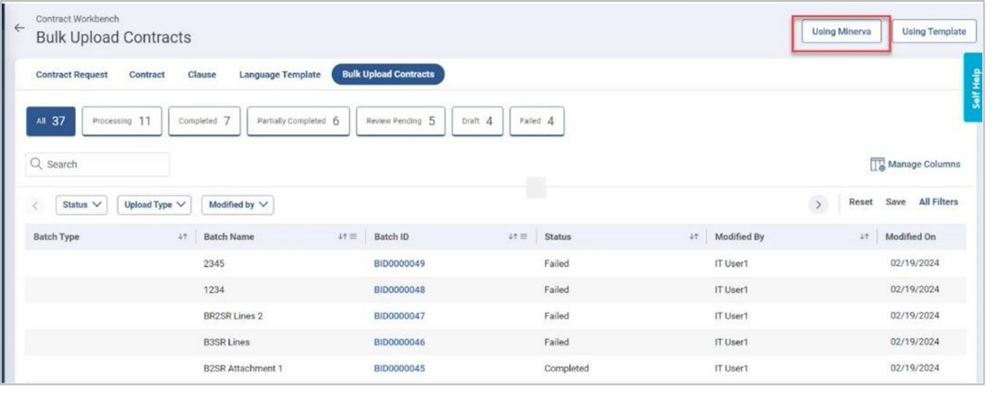Expand the Status filter dropdown
995x404 pixels.
[81, 205]
